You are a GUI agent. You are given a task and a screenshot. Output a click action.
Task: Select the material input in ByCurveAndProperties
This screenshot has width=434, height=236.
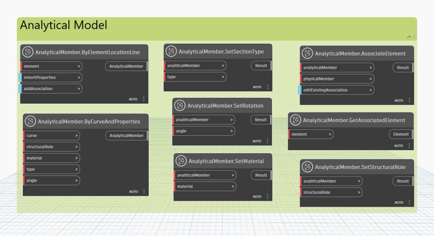[x=51, y=158]
